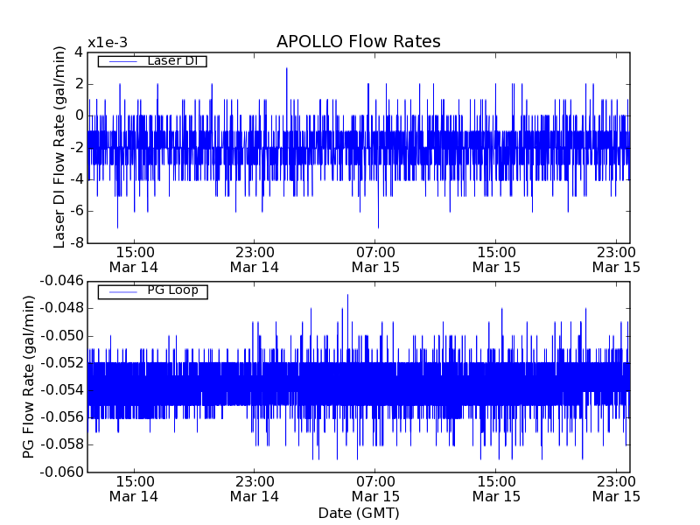Click the 07:00 Mar 15 tick under top plot
Image resolution: width=700 pixels, height=525 pixels.
pyautogui.click(x=375, y=259)
